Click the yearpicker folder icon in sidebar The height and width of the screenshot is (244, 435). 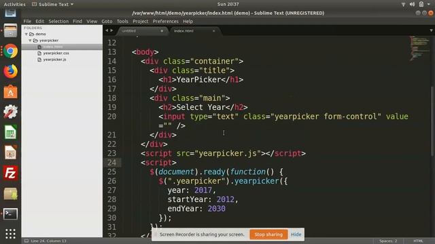(x=35, y=41)
